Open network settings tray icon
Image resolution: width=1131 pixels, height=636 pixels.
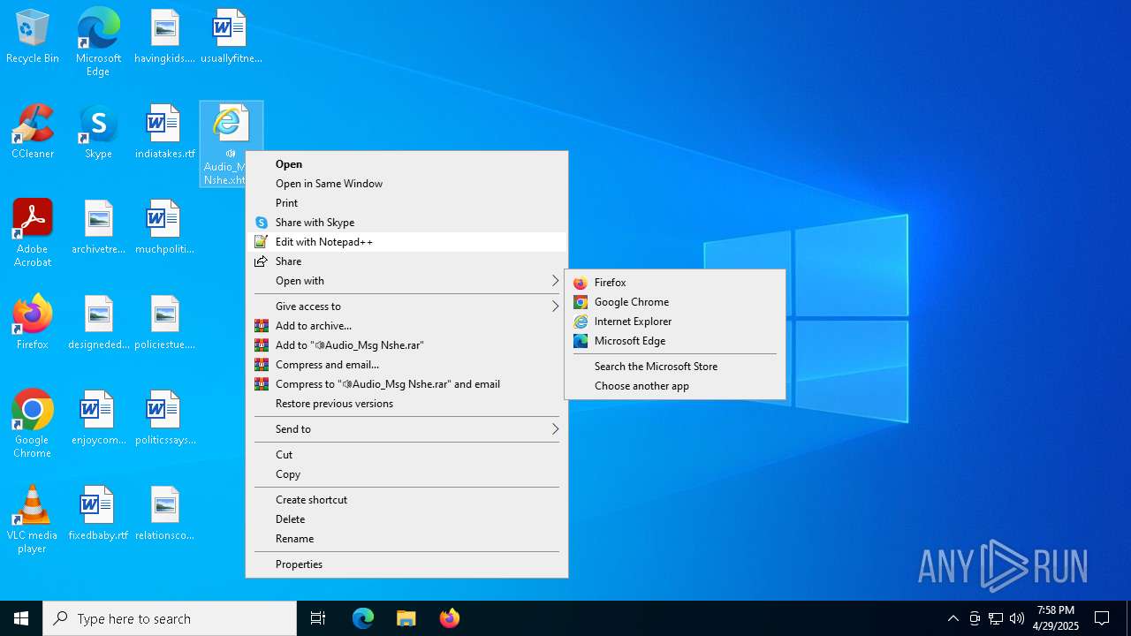click(996, 618)
